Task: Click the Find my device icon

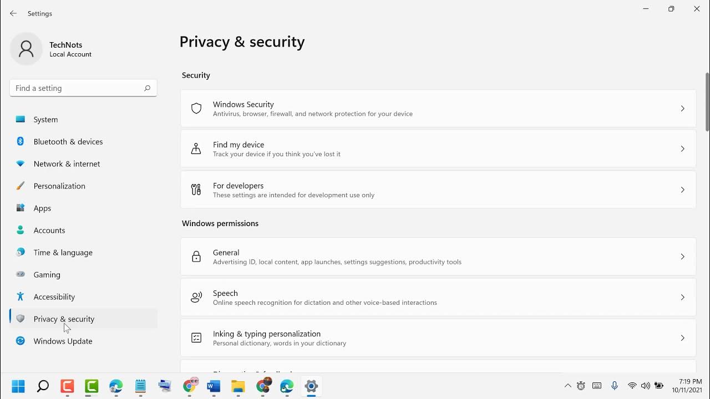Action: click(196, 149)
